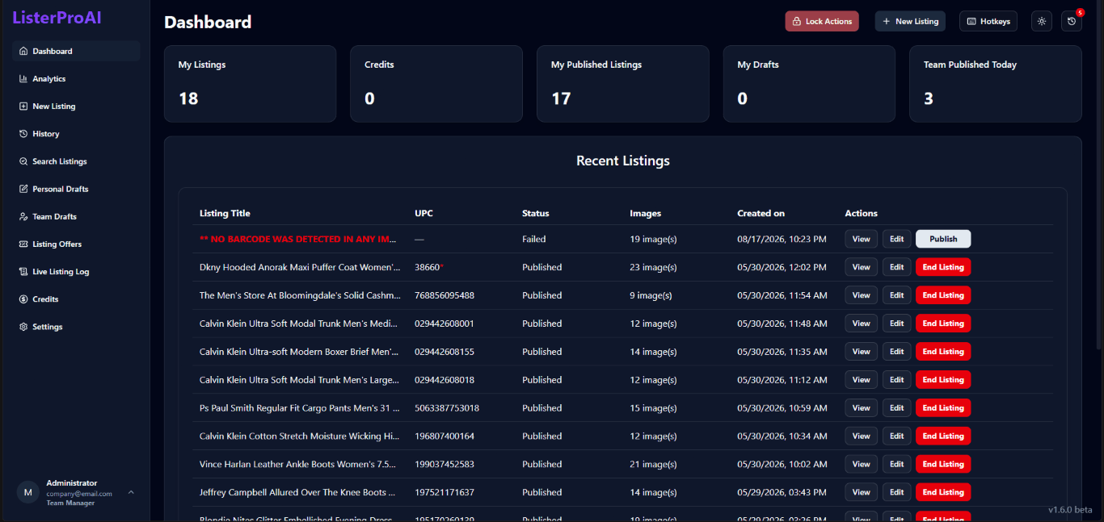The height and width of the screenshot is (522, 1104).
Task: Toggle light theme with the sun icon
Action: click(x=1042, y=21)
